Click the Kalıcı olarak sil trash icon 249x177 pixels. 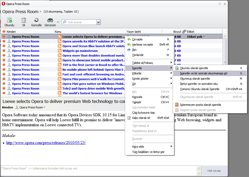click(129, 118)
